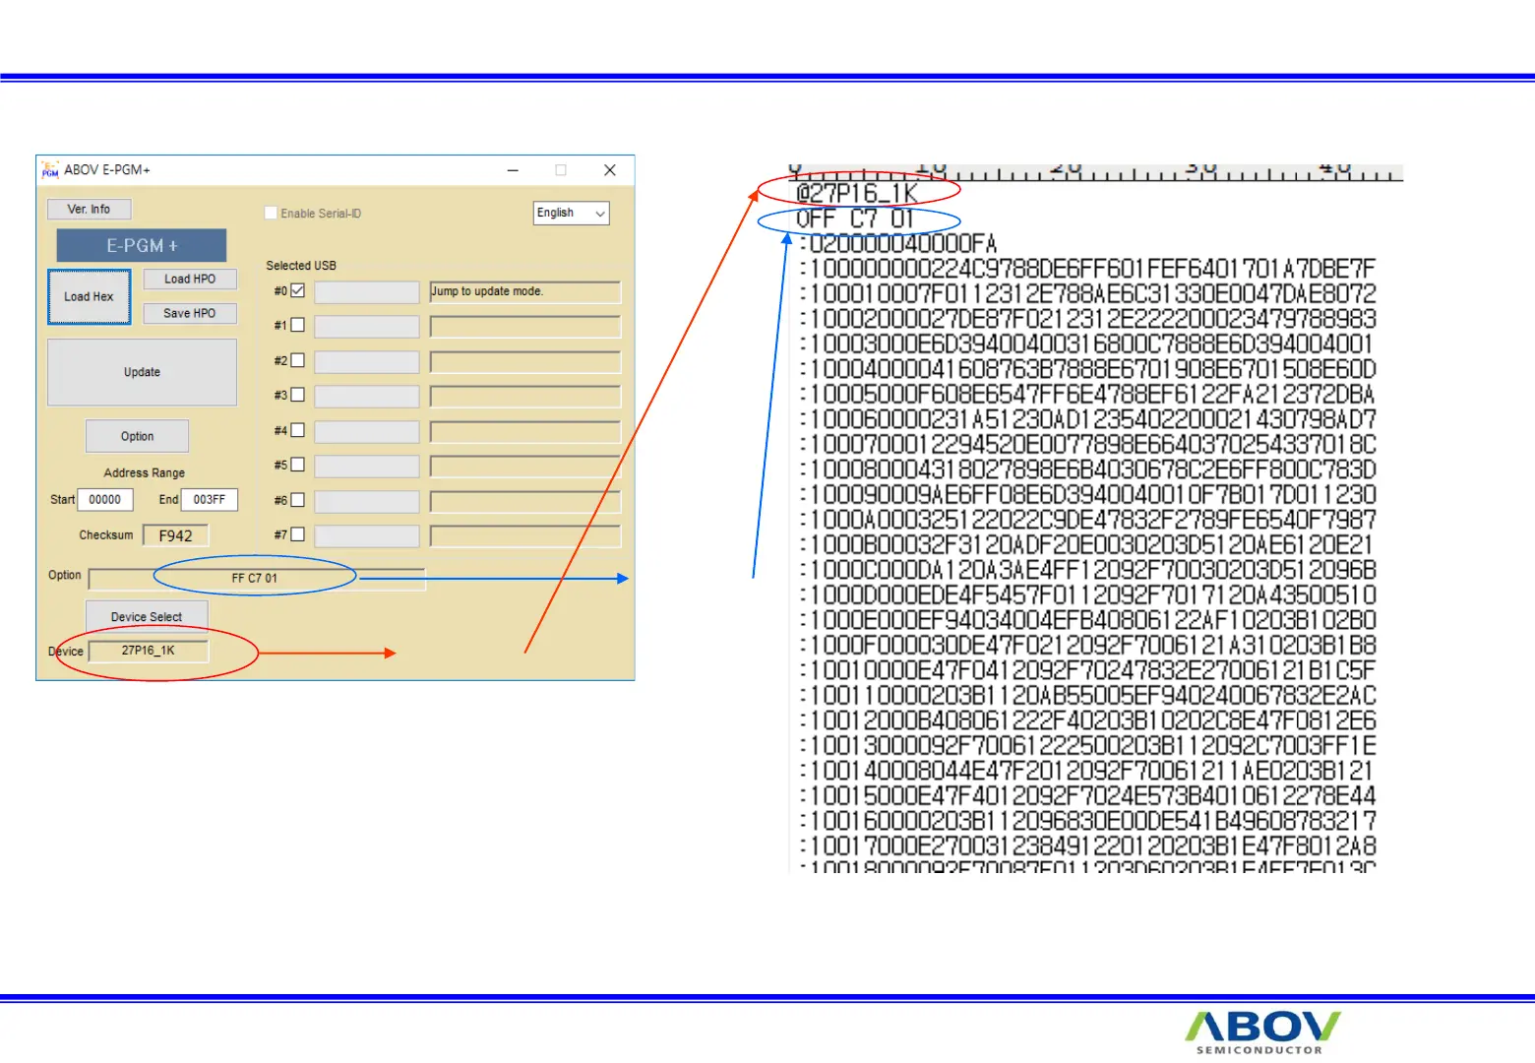
Task: Select hex line starting ':10000000'
Action: tap(1087, 269)
